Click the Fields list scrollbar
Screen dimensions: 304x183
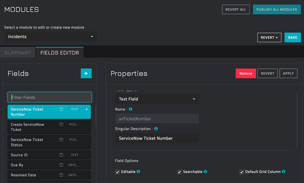tap(96, 116)
